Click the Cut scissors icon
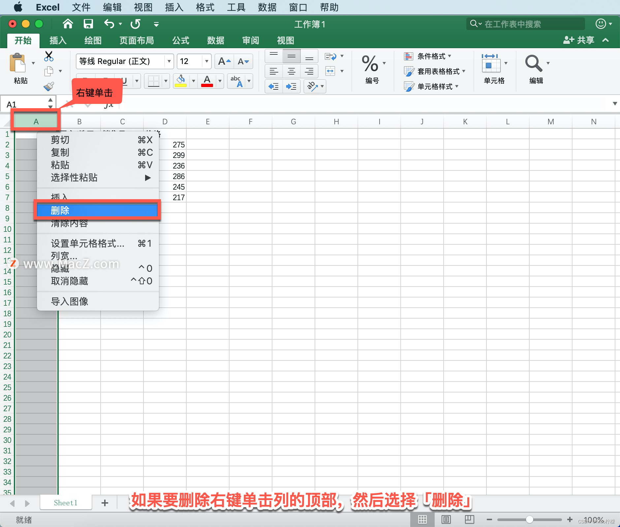Image resolution: width=620 pixels, height=527 pixels. pos(49,56)
